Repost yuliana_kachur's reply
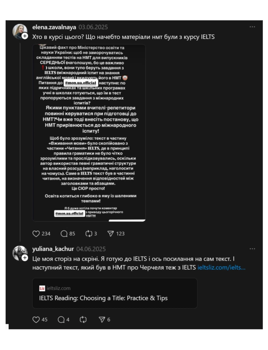This screenshot has height=350, width=268. (x=83, y=320)
